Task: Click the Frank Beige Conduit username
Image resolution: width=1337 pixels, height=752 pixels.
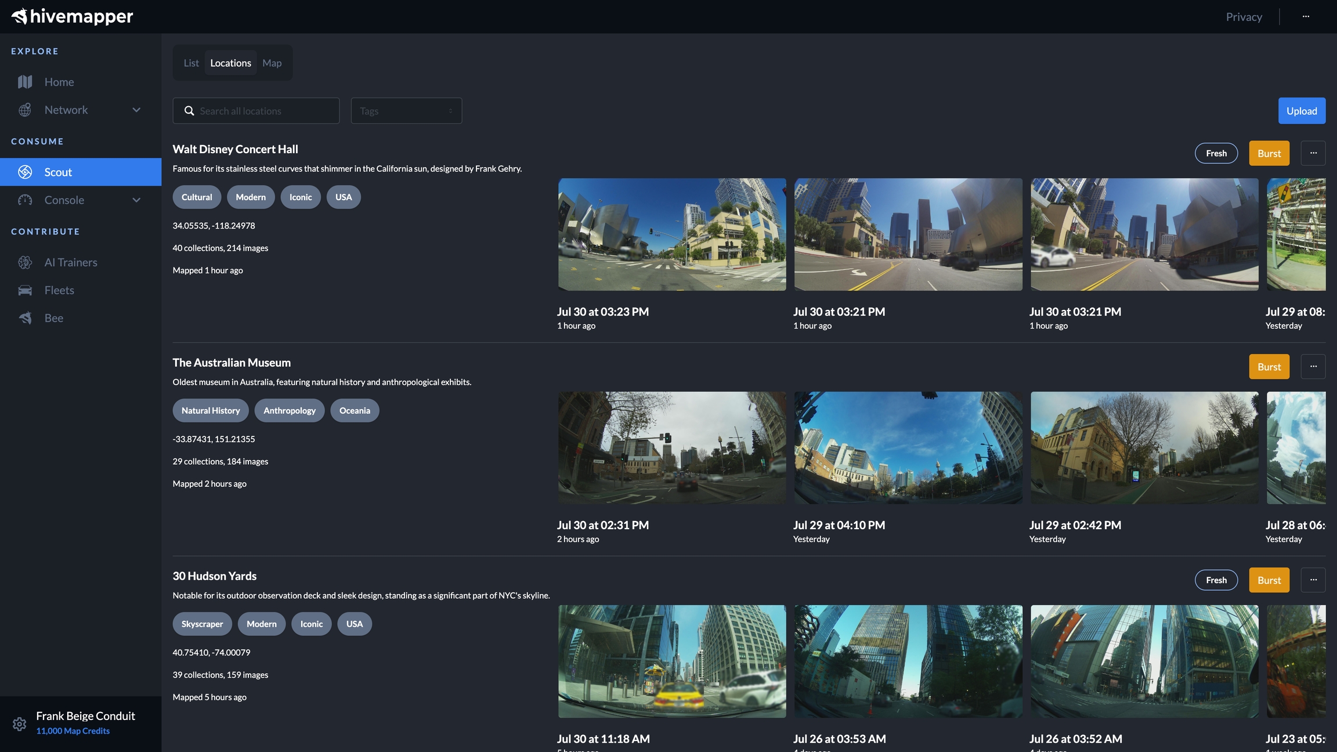Action: pos(85,716)
